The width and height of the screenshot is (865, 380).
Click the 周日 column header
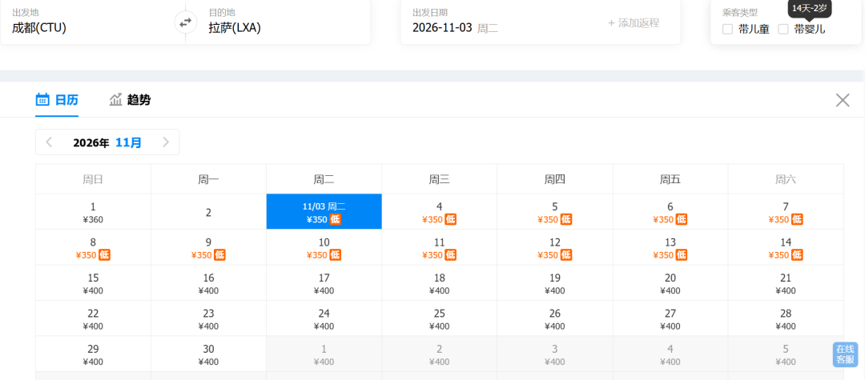click(93, 179)
